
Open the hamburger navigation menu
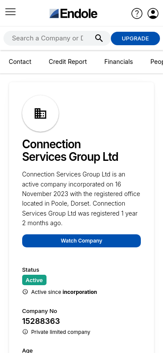click(x=10, y=12)
